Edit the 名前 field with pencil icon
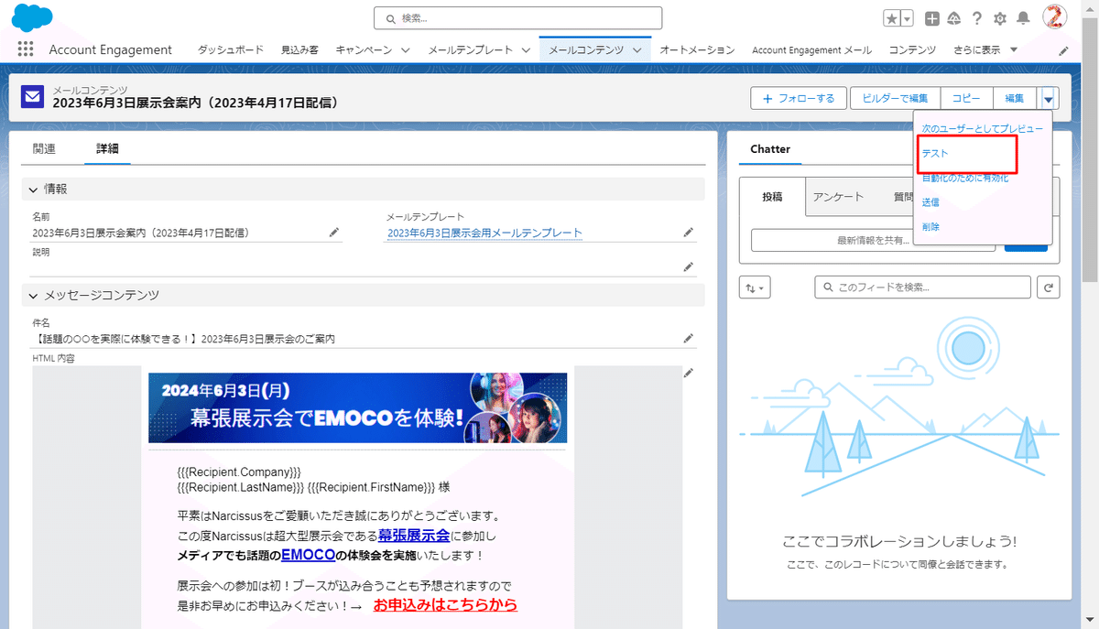Image resolution: width=1099 pixels, height=629 pixels. pyautogui.click(x=334, y=233)
